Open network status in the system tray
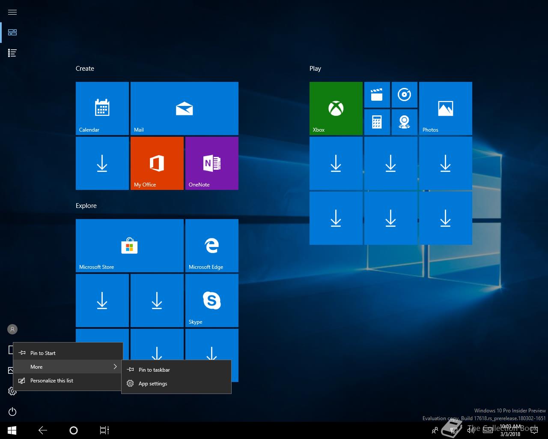The image size is (548, 439). click(x=453, y=430)
